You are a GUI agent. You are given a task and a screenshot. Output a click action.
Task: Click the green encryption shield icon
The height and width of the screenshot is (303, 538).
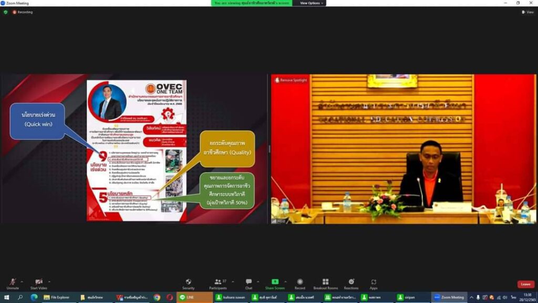point(6,12)
